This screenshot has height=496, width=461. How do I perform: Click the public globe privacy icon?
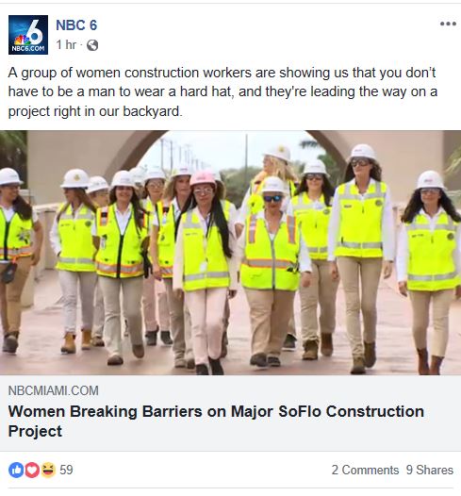click(92, 45)
